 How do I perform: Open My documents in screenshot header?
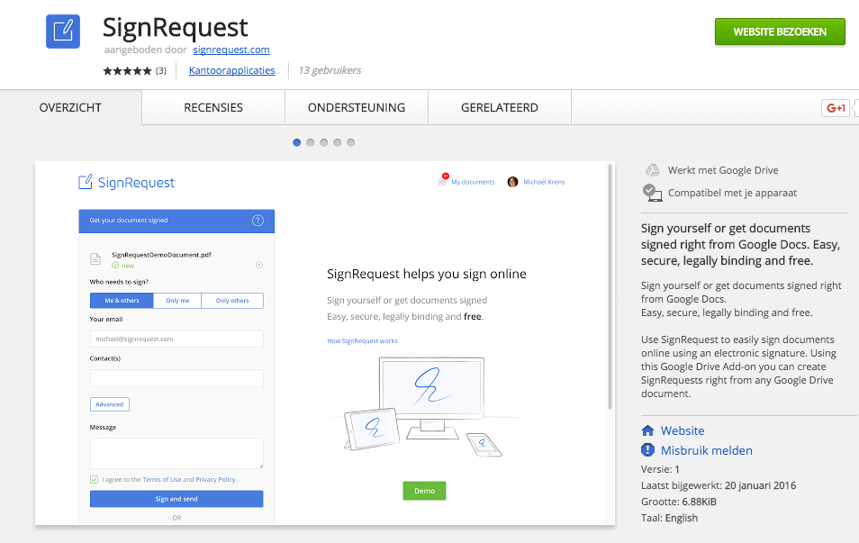[x=473, y=182]
